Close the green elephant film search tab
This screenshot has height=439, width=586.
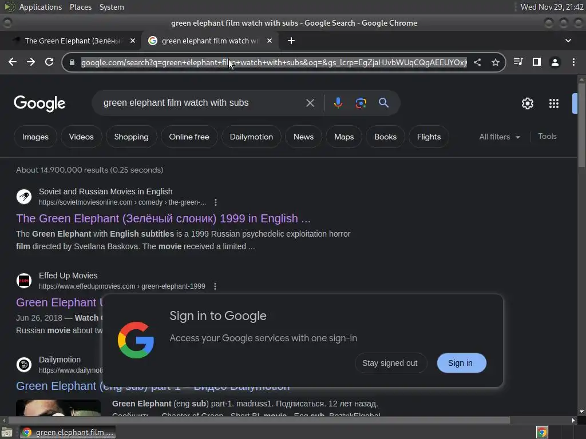click(x=270, y=41)
